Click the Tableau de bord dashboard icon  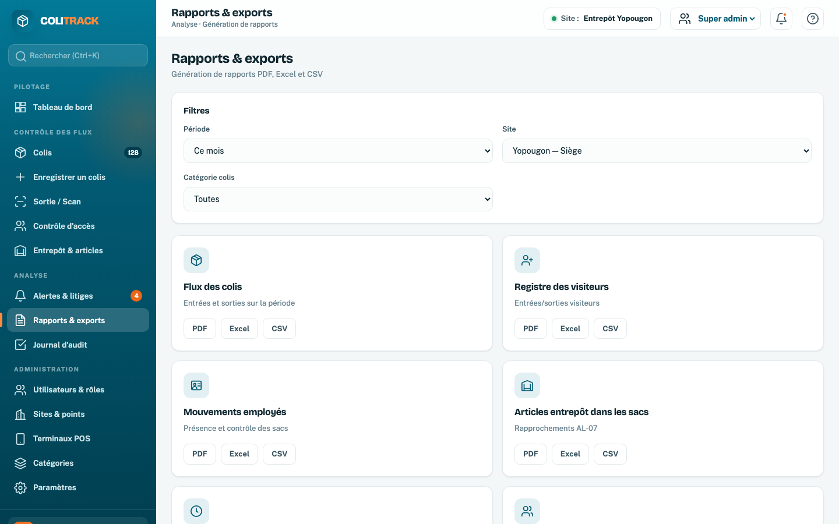pos(20,107)
